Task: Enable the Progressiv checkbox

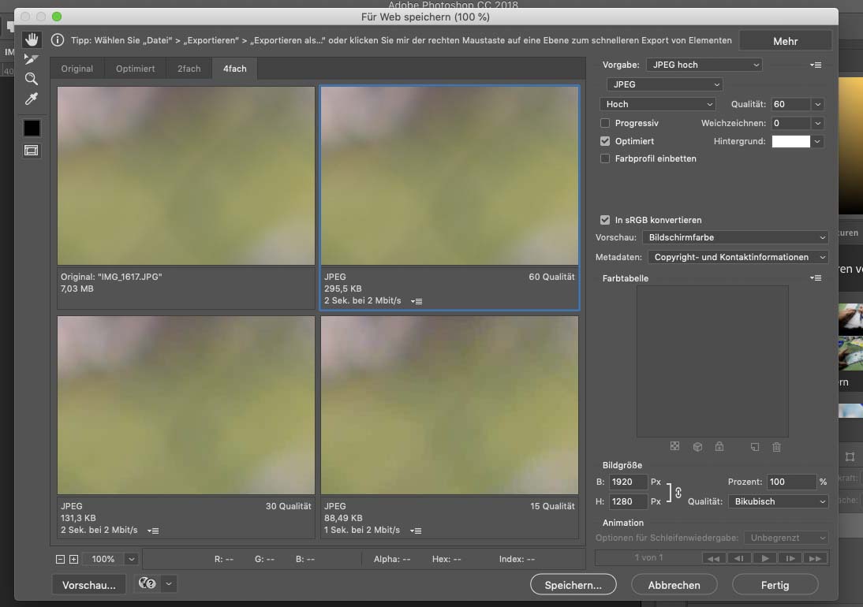Action: (605, 123)
